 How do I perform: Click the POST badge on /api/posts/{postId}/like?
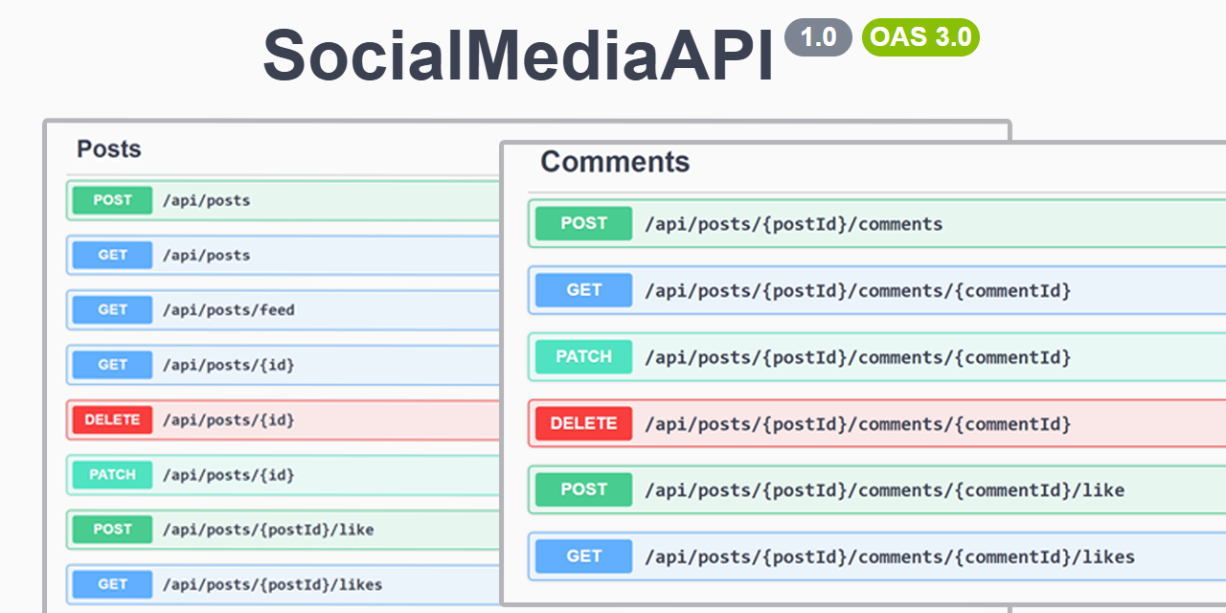point(111,530)
